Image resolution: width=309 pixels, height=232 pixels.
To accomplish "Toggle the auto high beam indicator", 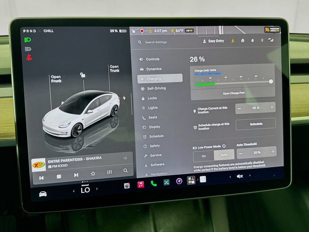I will [x=28, y=49].
